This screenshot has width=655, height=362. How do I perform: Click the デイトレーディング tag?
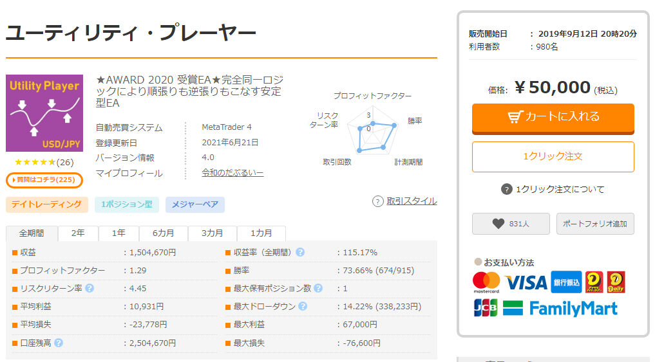(x=47, y=204)
